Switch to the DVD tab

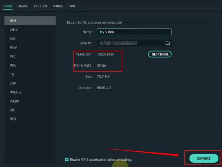pyautogui.click(x=72, y=6)
